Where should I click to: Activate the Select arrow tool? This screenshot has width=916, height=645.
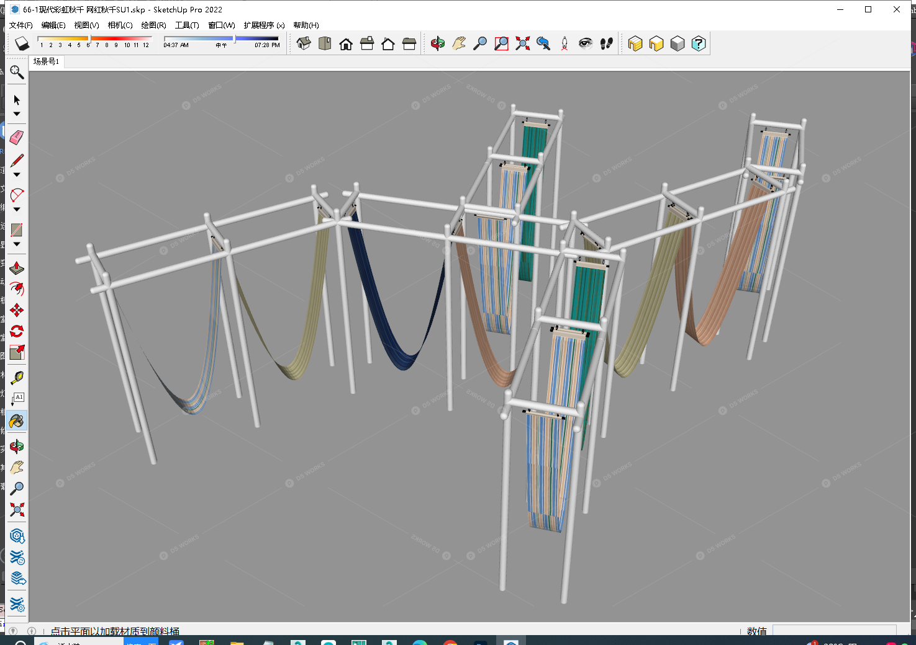pos(17,100)
